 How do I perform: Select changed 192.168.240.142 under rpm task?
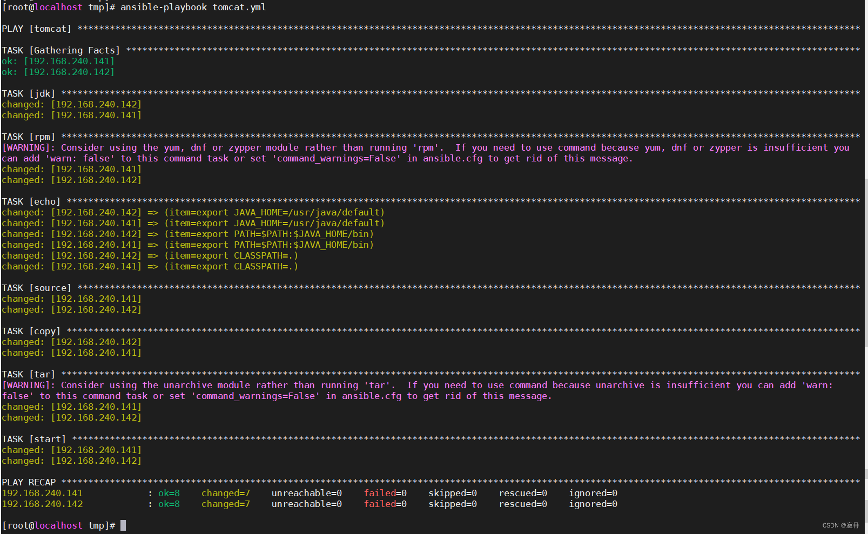tap(71, 180)
